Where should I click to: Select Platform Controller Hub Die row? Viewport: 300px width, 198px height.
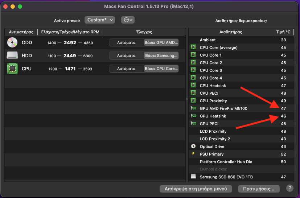coord(241,162)
